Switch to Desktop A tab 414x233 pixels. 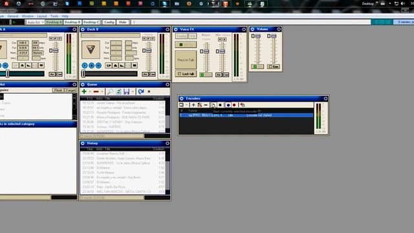pyautogui.click(x=54, y=22)
